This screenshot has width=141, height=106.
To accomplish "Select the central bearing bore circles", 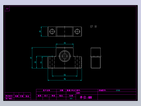I will (x=65, y=56).
